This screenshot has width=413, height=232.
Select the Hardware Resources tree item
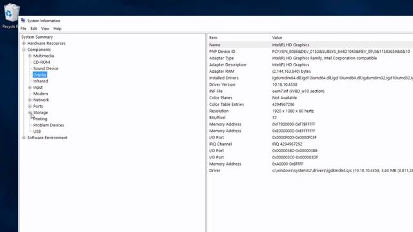[x=46, y=43]
